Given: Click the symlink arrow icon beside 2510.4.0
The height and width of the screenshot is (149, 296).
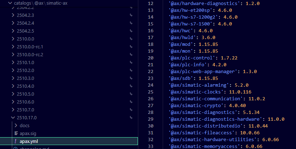Looking at the screenshot, I should [131, 86].
